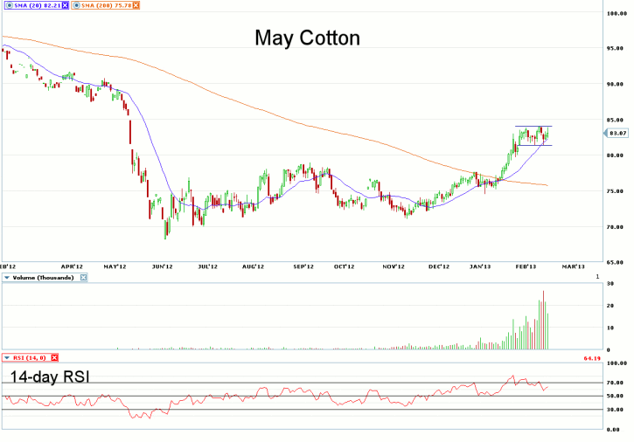Expand the RSI panel dropdown arrow
Image resolution: width=634 pixels, height=442 pixels.
pos(6,357)
